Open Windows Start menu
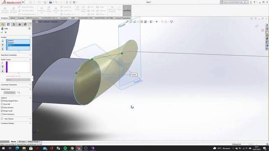This screenshot has height=151, width=269. point(3,148)
